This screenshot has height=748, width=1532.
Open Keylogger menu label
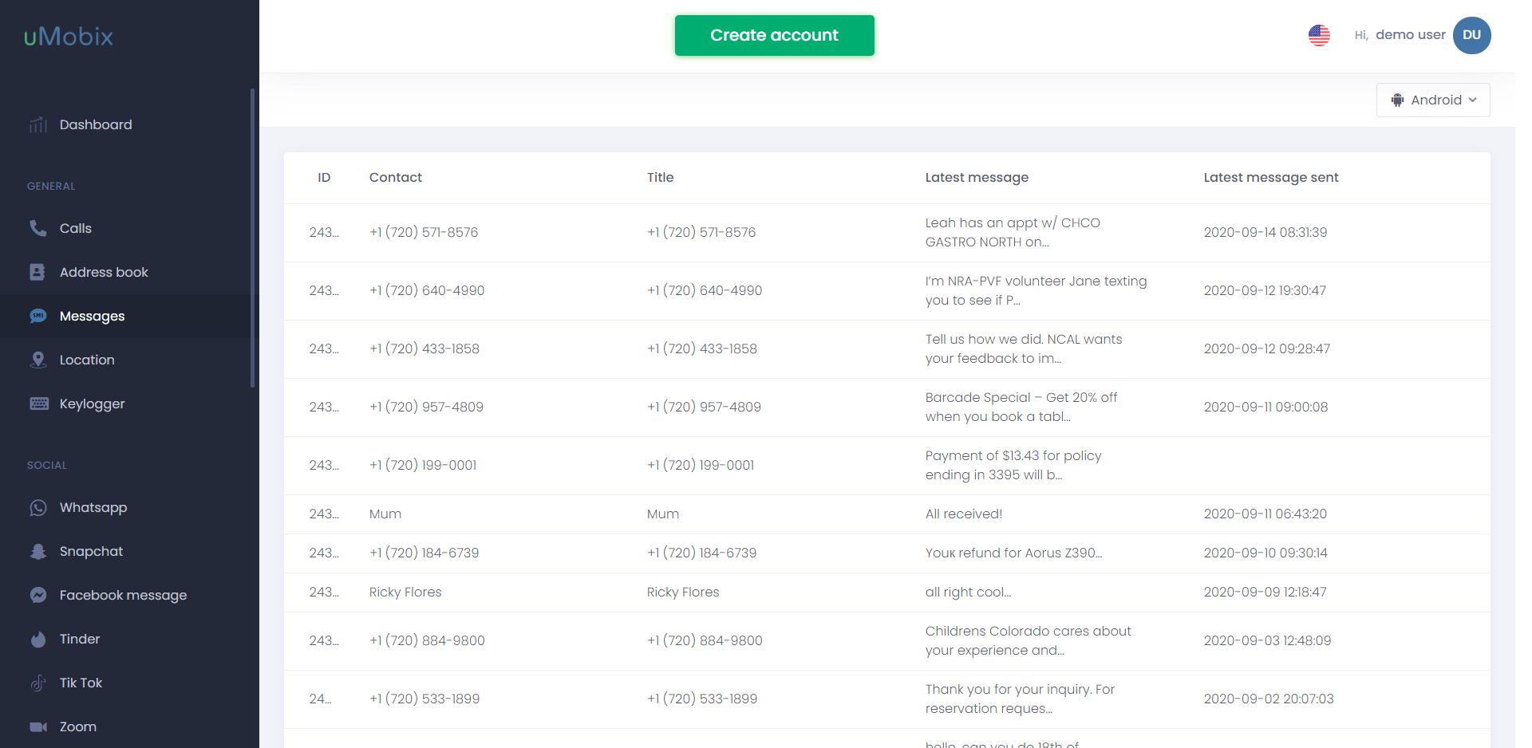coord(93,404)
